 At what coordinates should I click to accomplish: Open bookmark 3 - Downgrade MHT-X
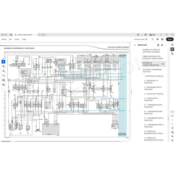153,88
